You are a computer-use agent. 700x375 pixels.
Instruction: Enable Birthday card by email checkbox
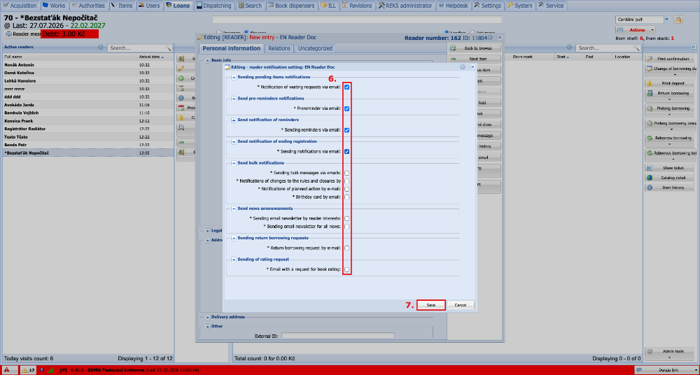coord(347,197)
